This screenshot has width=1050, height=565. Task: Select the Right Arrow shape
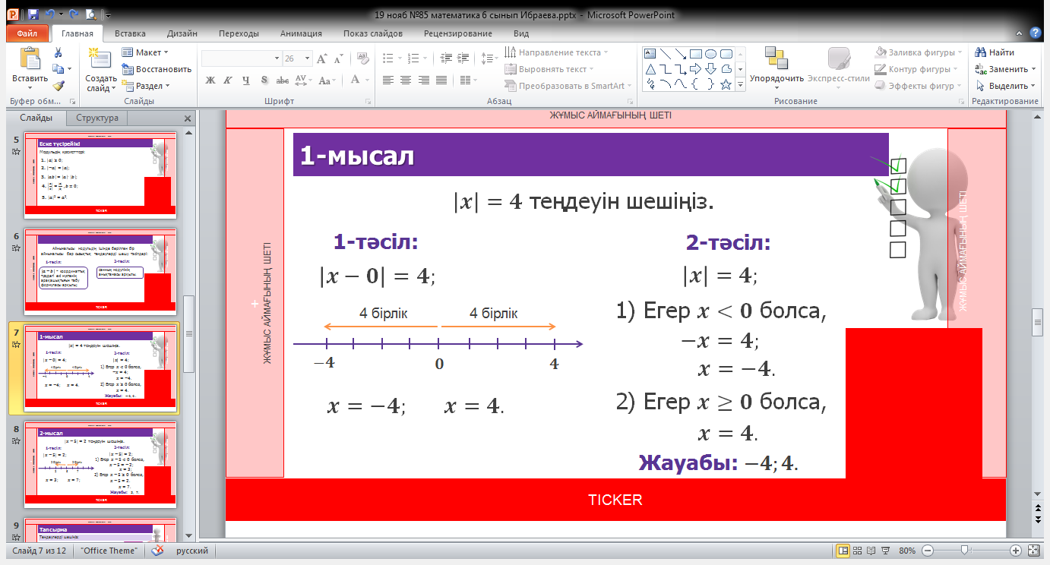coord(695,69)
